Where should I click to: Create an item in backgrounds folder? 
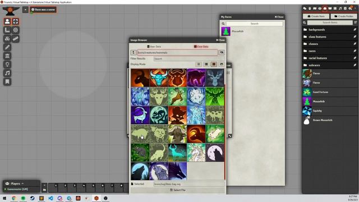[x=355, y=30]
